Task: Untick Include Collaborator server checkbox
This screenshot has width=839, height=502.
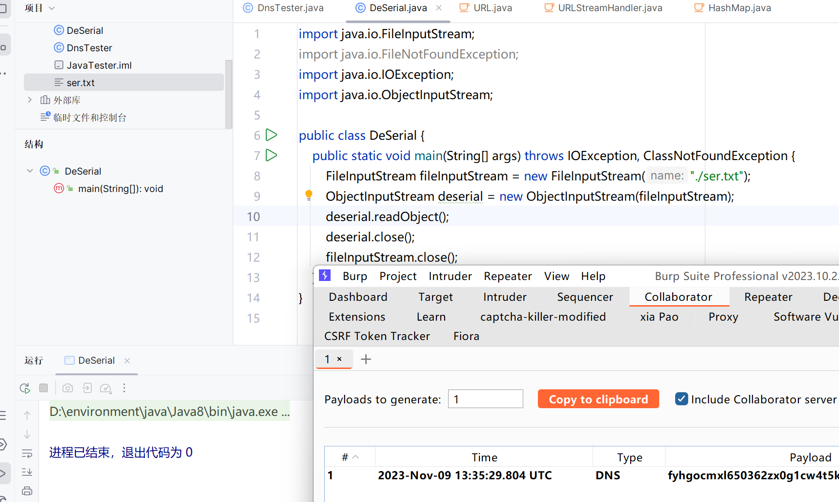Action: click(x=681, y=399)
